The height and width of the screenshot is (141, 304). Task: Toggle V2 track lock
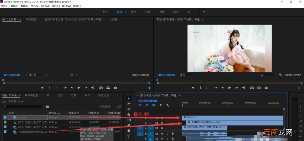tap(145, 123)
